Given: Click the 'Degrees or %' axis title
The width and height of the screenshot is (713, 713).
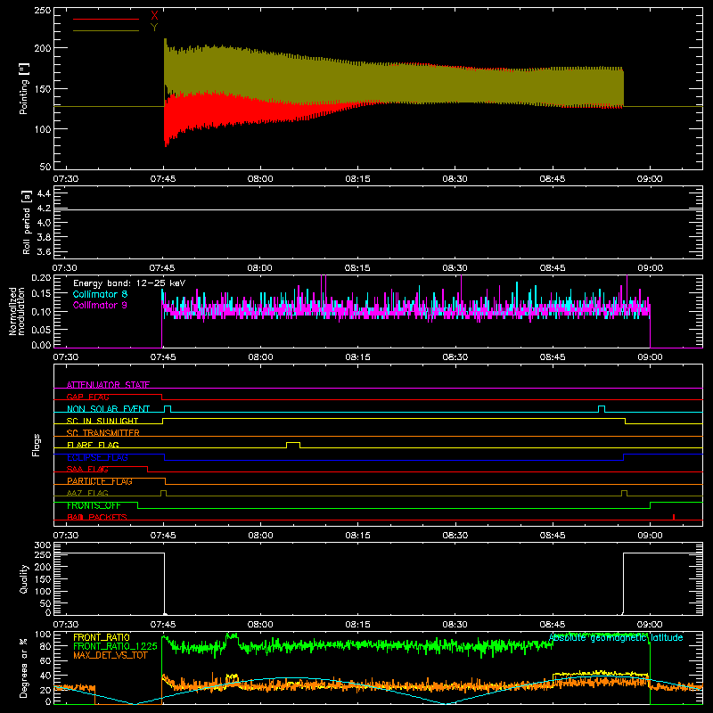Looking at the screenshot, I should pyautogui.click(x=24, y=668).
